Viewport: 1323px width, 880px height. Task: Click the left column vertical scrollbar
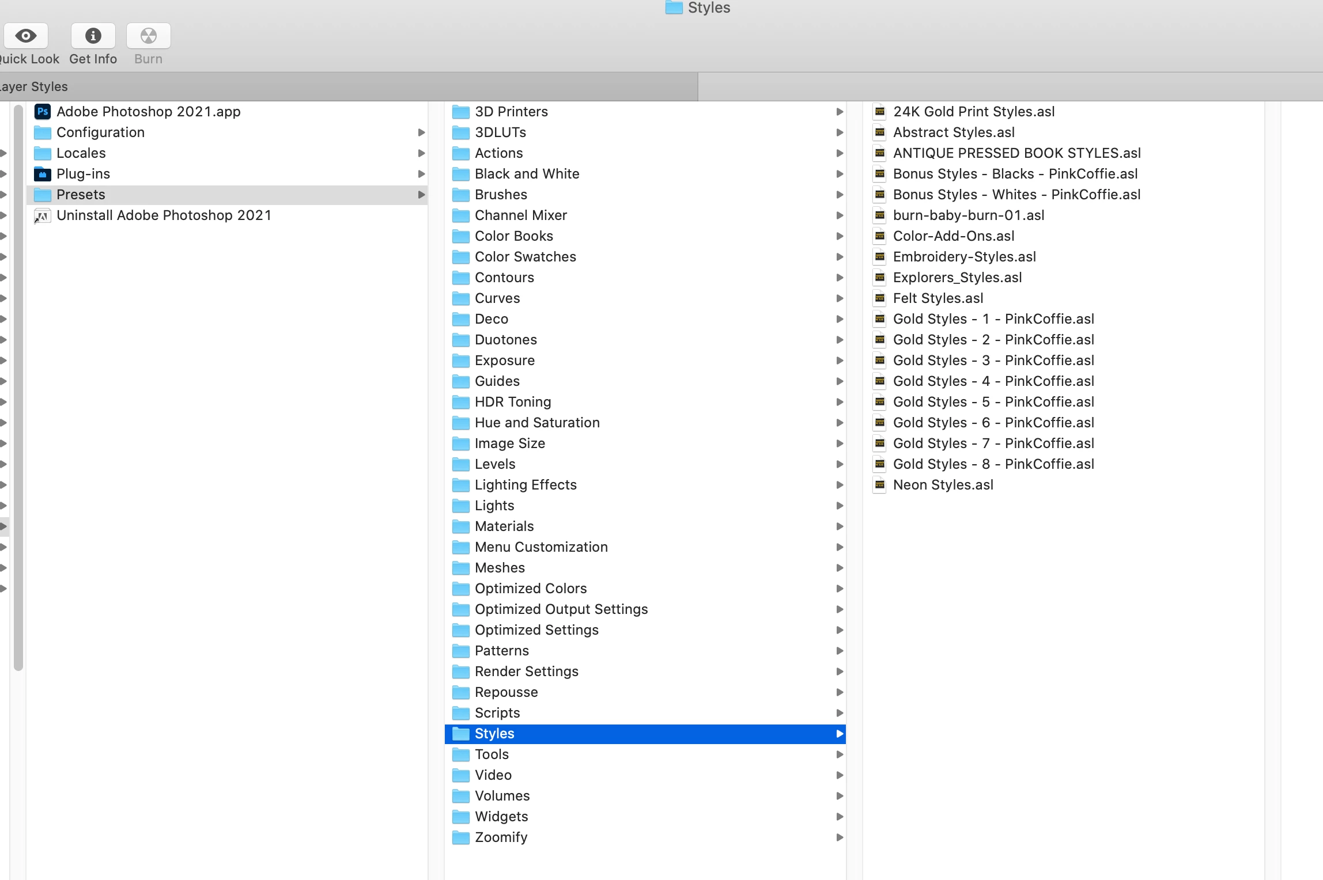(x=18, y=386)
